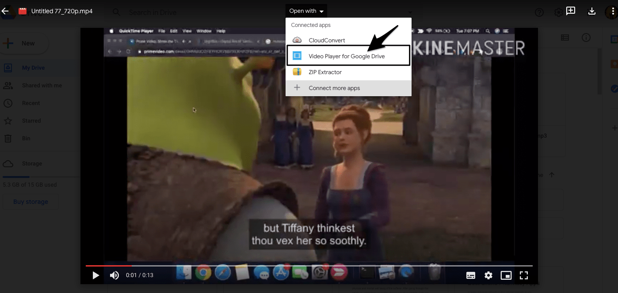Viewport: 618px width, 293px height.
Task: Select 'Video Player for Google Drive'
Action: [x=347, y=56]
